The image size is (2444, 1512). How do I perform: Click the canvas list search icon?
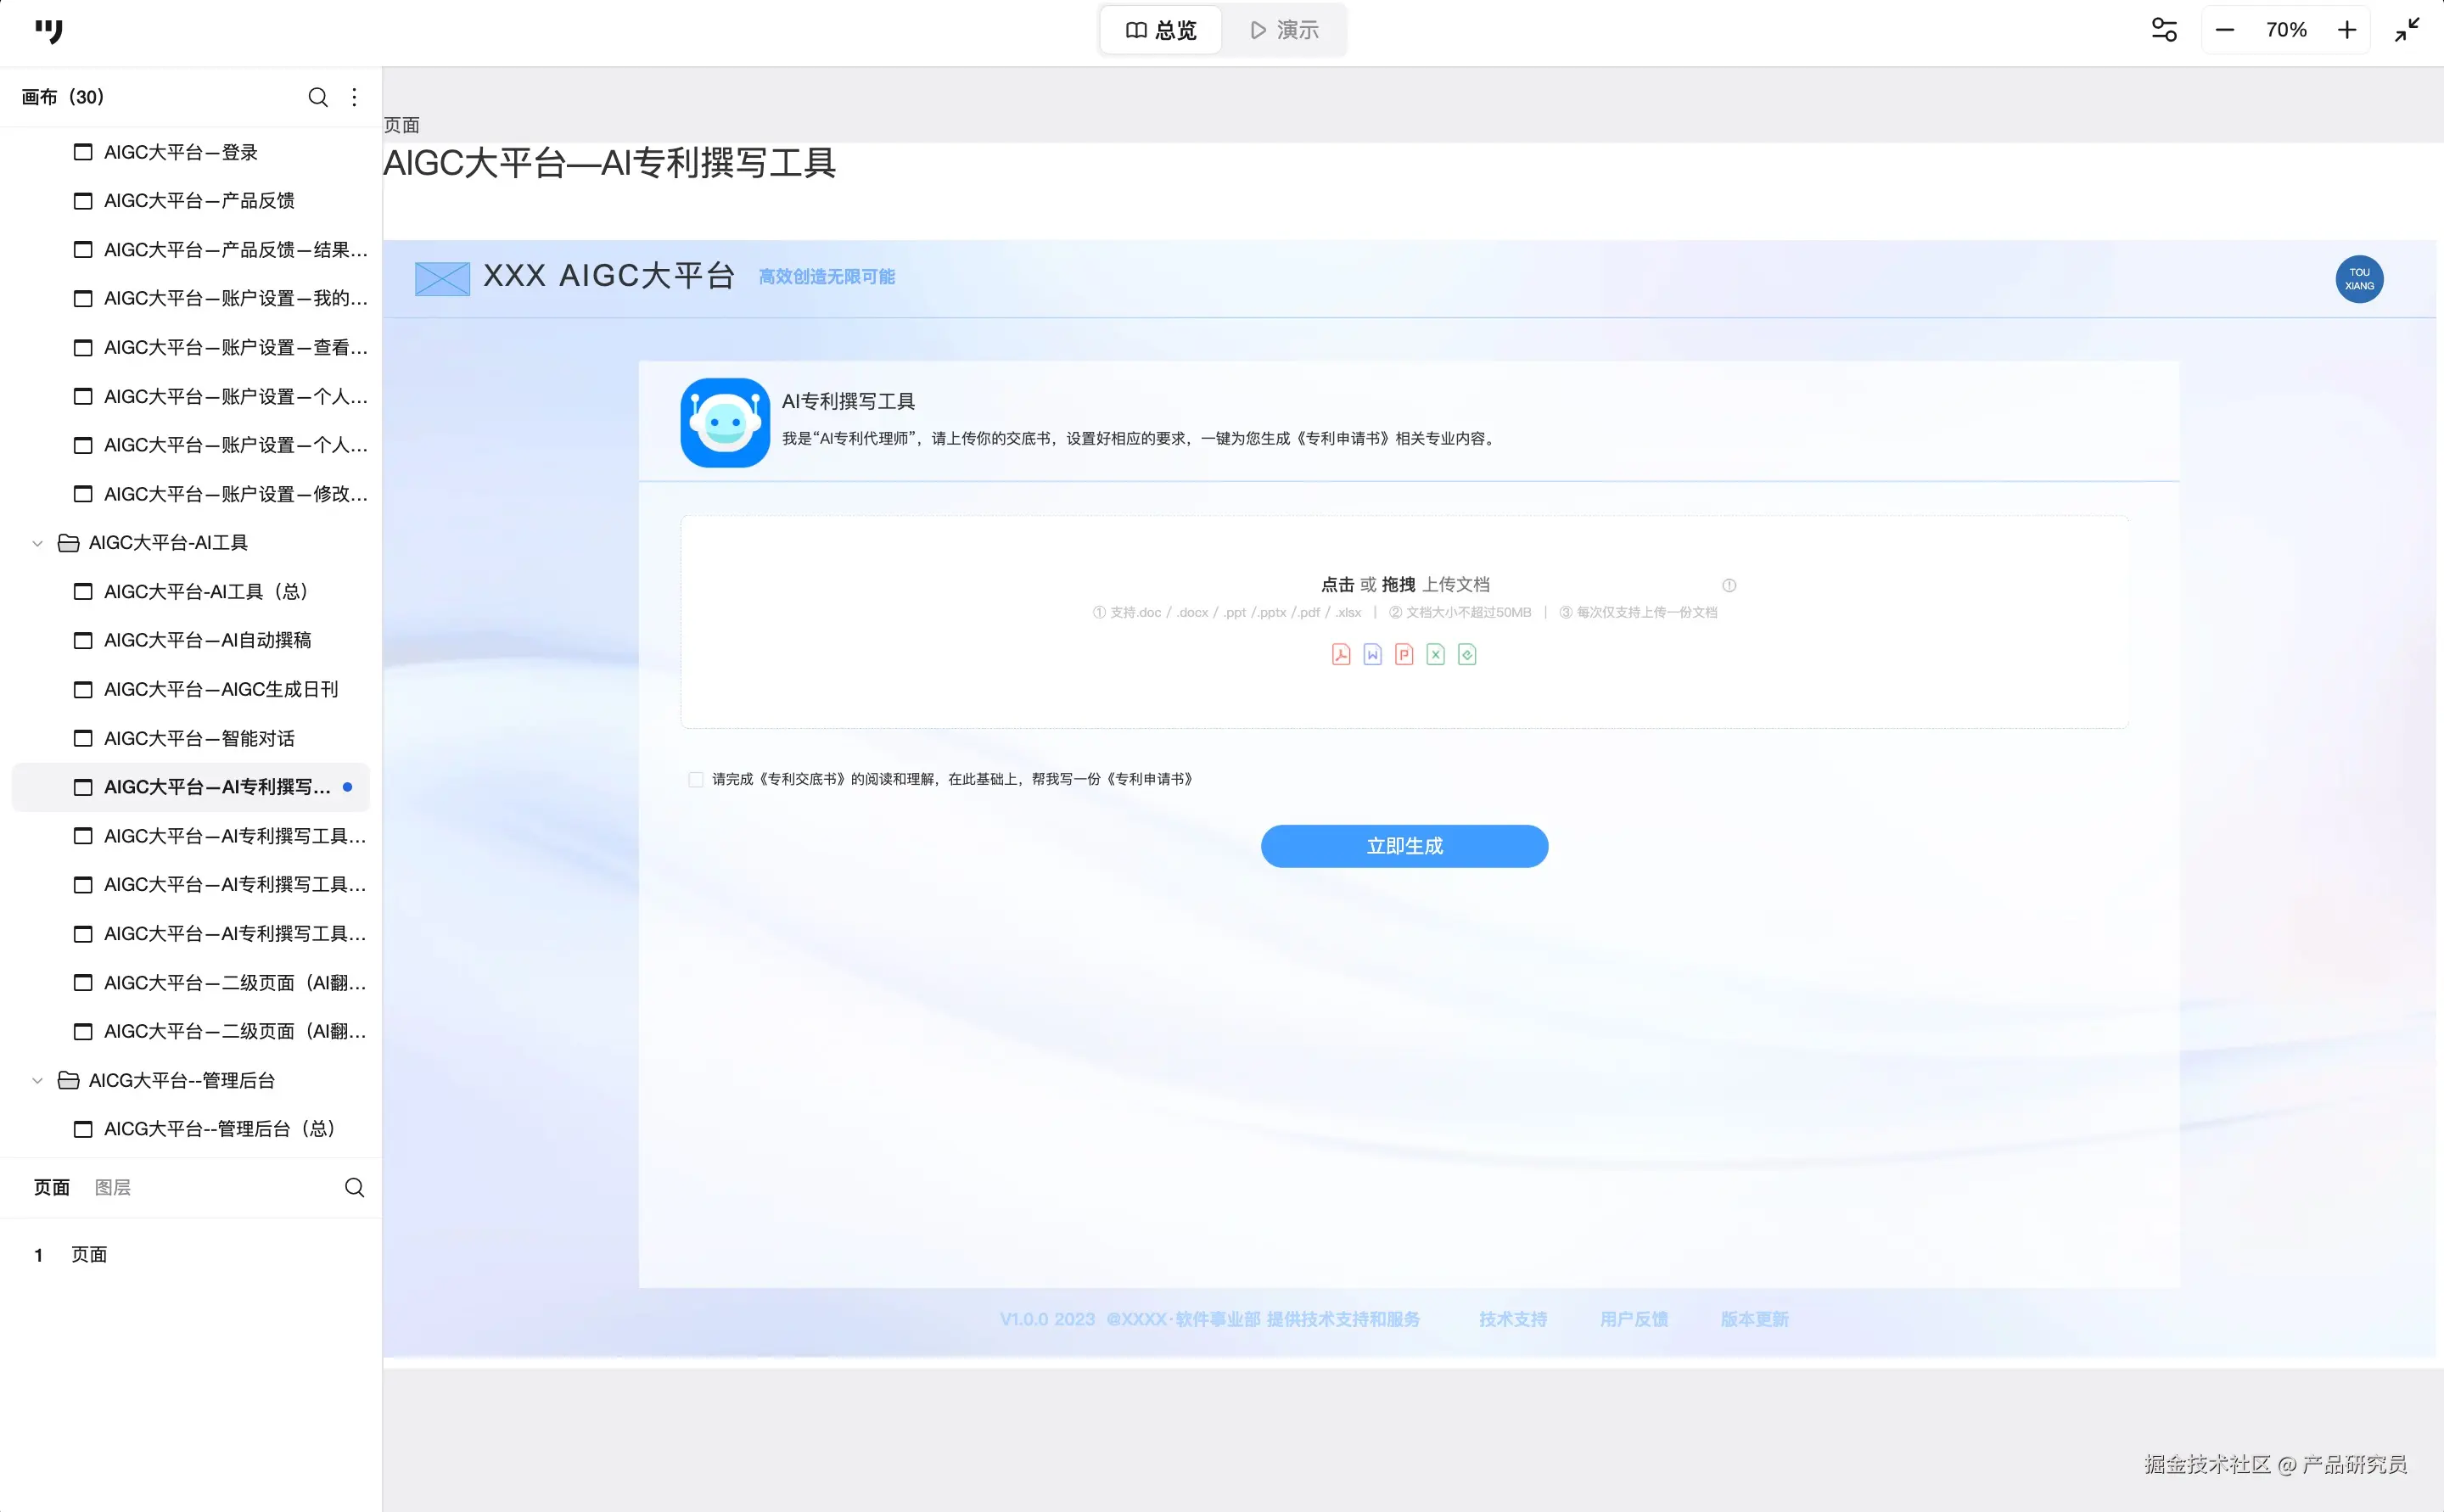(318, 97)
